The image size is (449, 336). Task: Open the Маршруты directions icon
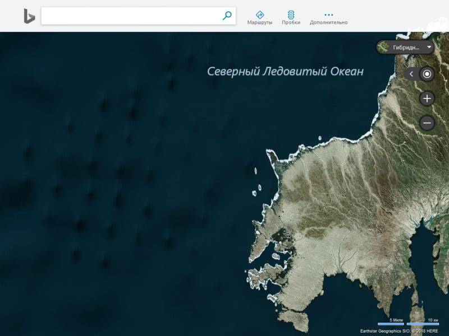260,15
